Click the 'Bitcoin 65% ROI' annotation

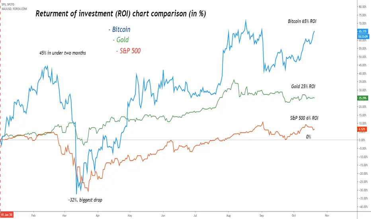(x=302, y=22)
